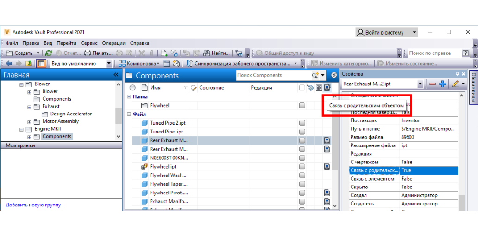Click the file type column header icon
478x247 pixels.
point(145,88)
